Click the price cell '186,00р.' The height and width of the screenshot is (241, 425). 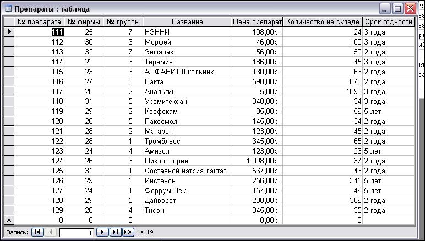coord(257,62)
